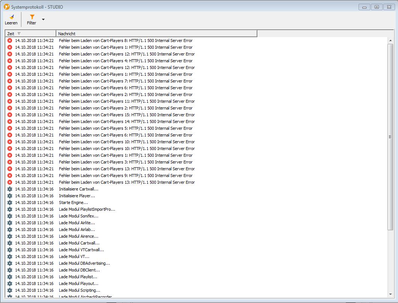Click the Filter funnel icon
This screenshot has height=303, width=398.
[32, 17]
